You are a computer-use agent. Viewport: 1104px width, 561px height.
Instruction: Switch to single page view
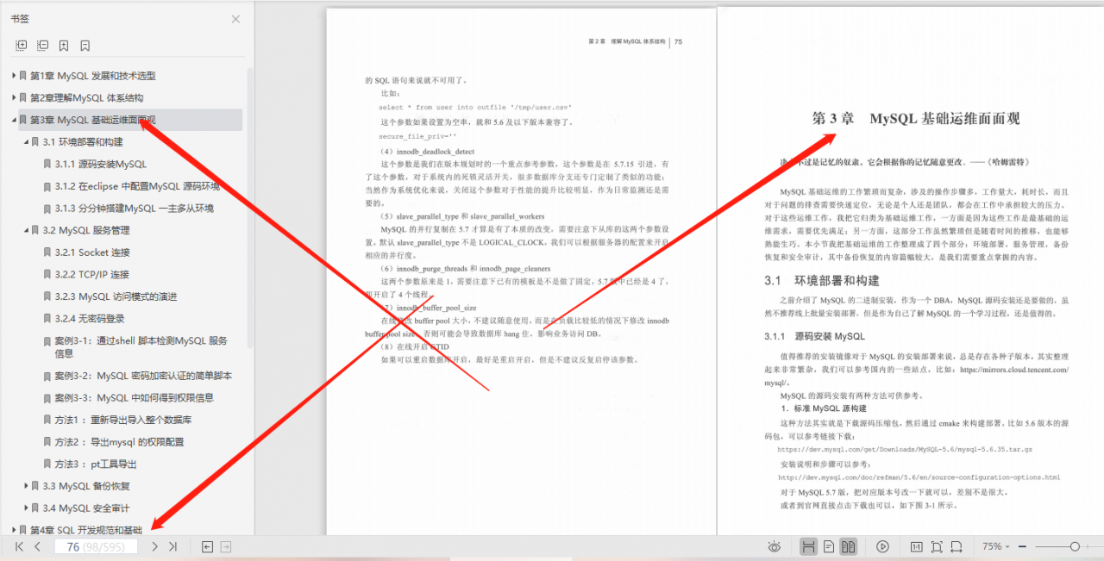[828, 546]
